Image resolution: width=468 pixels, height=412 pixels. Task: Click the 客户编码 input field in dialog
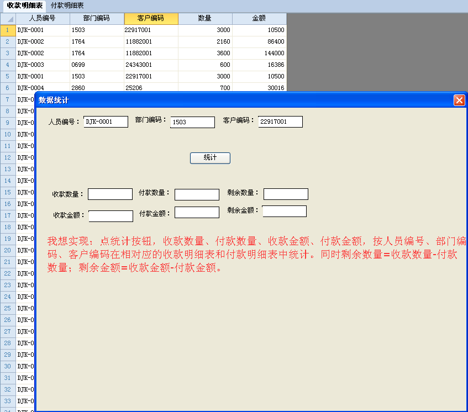(x=281, y=122)
